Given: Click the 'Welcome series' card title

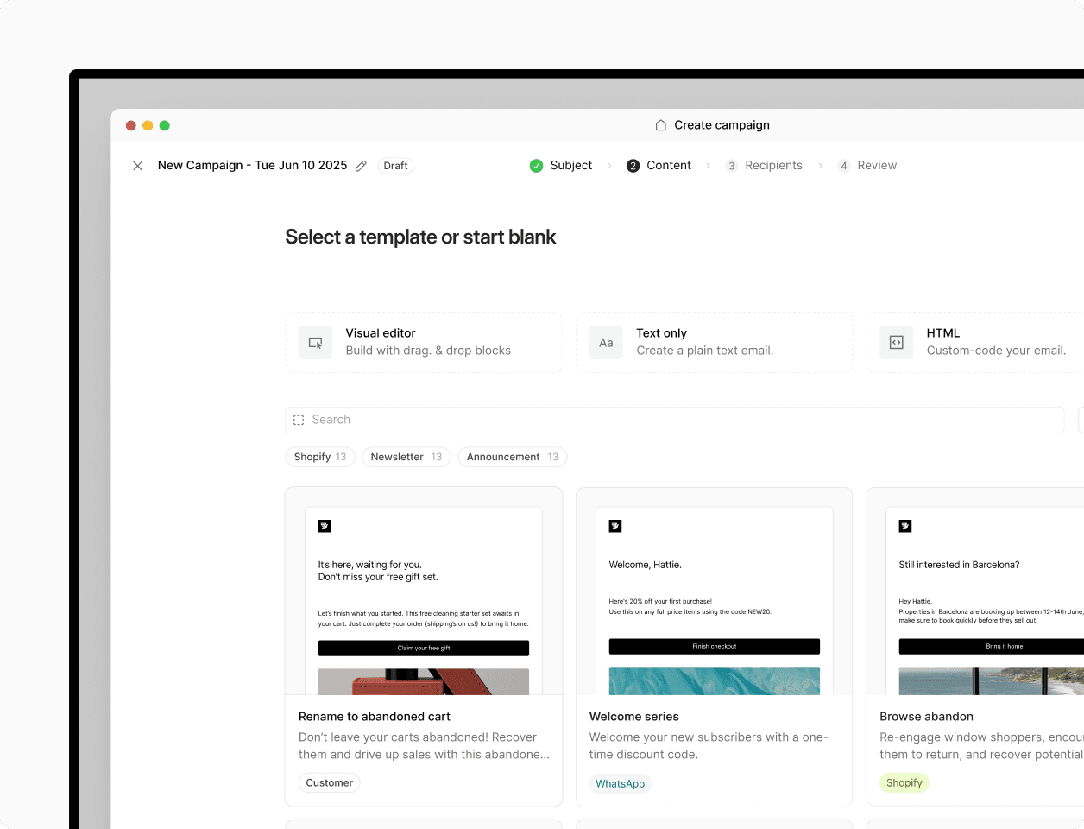Looking at the screenshot, I should pos(634,717).
